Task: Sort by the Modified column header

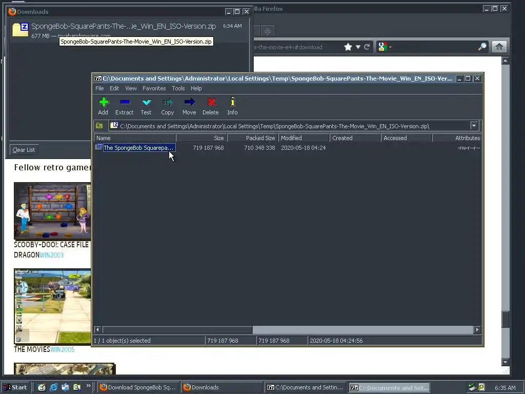Action: click(x=304, y=137)
